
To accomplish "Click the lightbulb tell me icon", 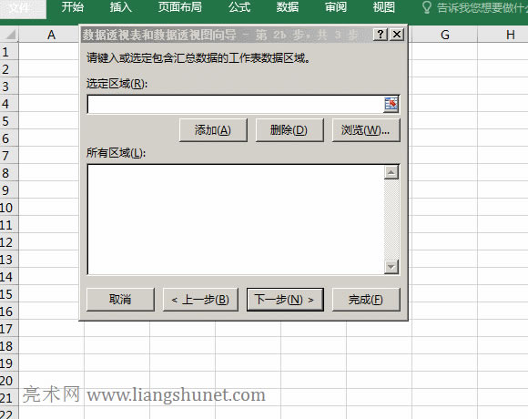I will point(427,7).
